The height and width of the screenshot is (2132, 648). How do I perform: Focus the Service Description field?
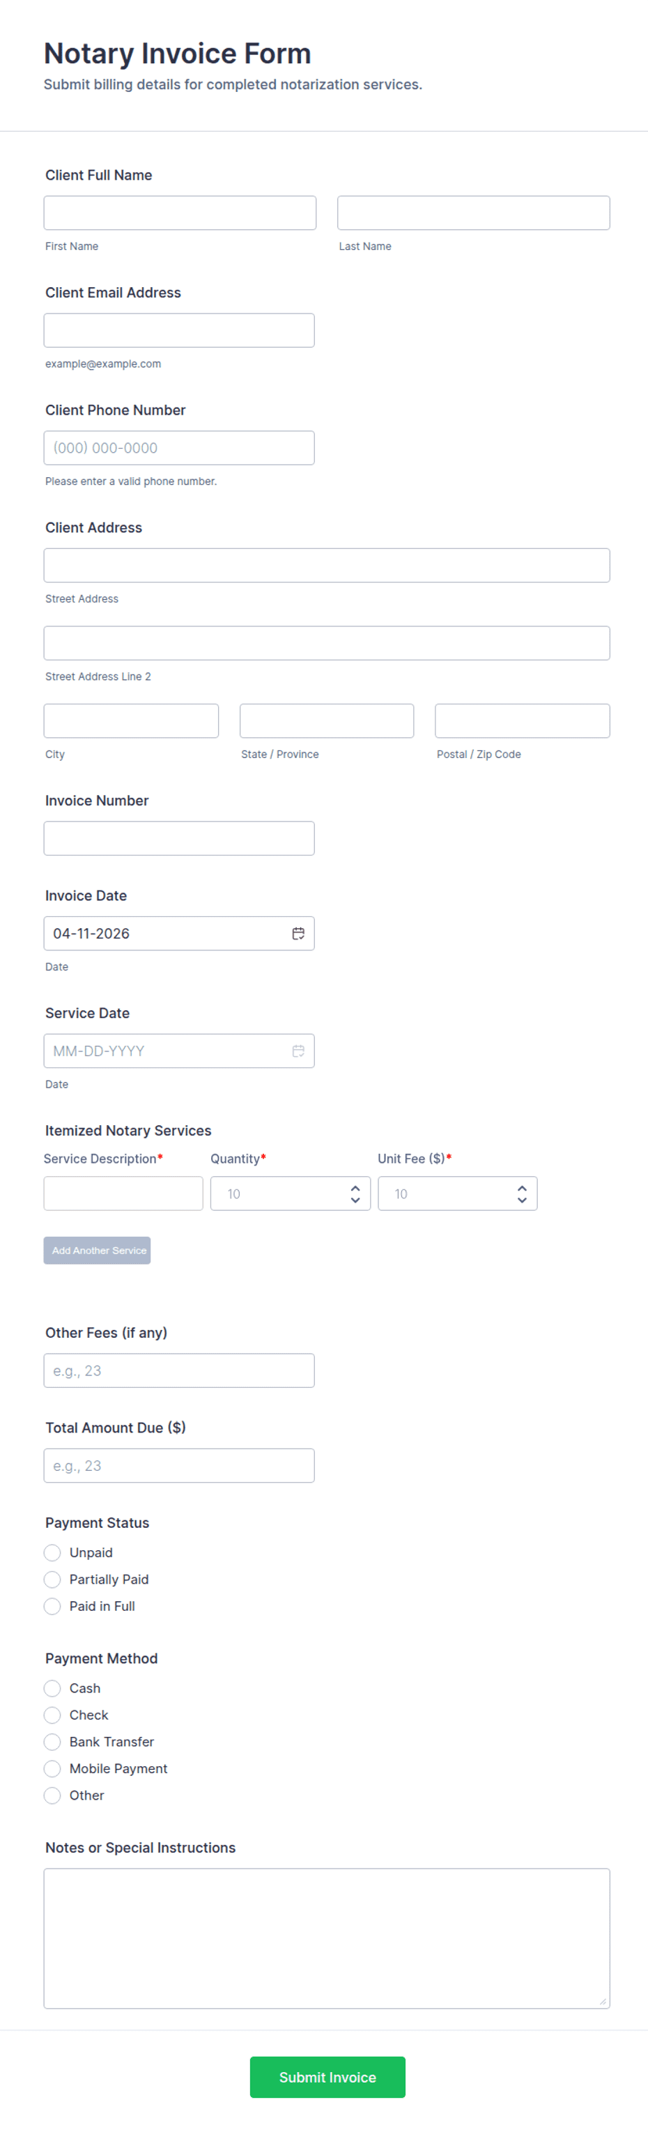pos(123,1194)
